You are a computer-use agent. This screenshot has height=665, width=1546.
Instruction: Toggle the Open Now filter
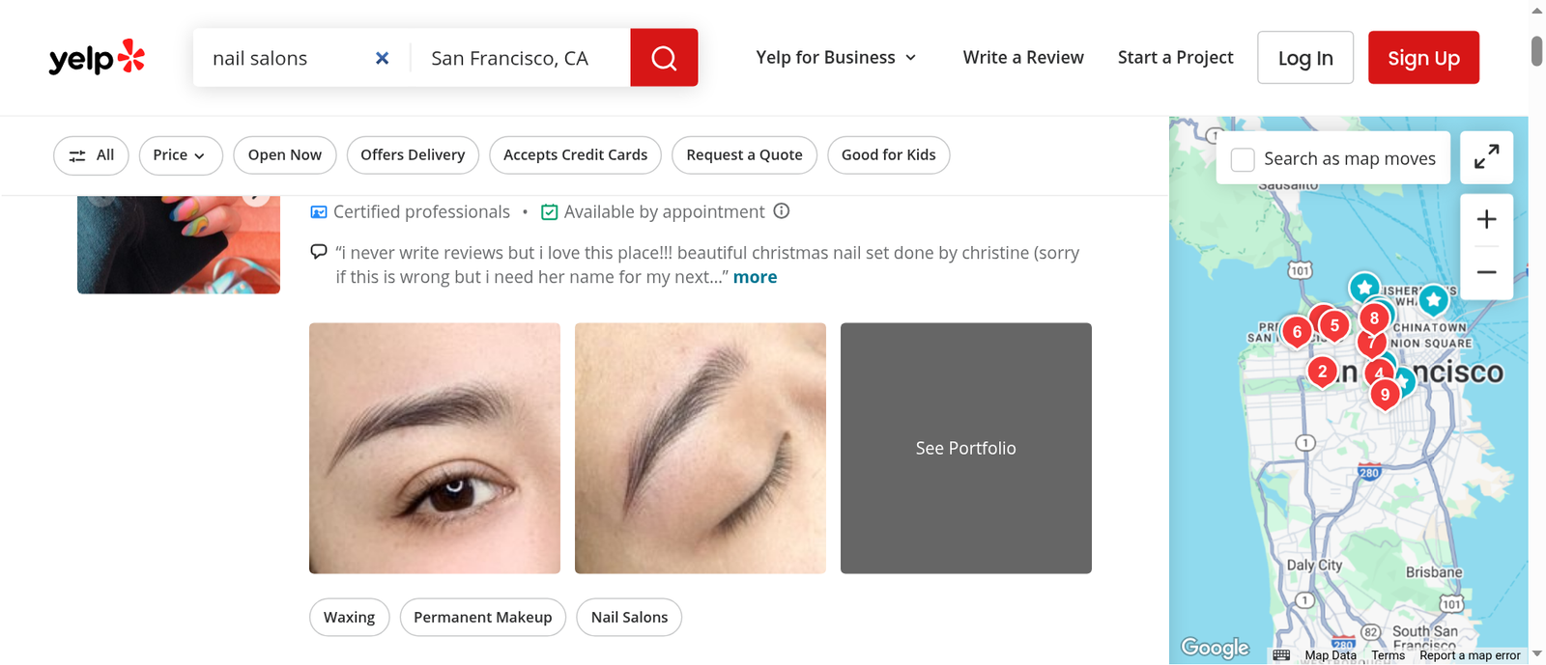pos(285,155)
